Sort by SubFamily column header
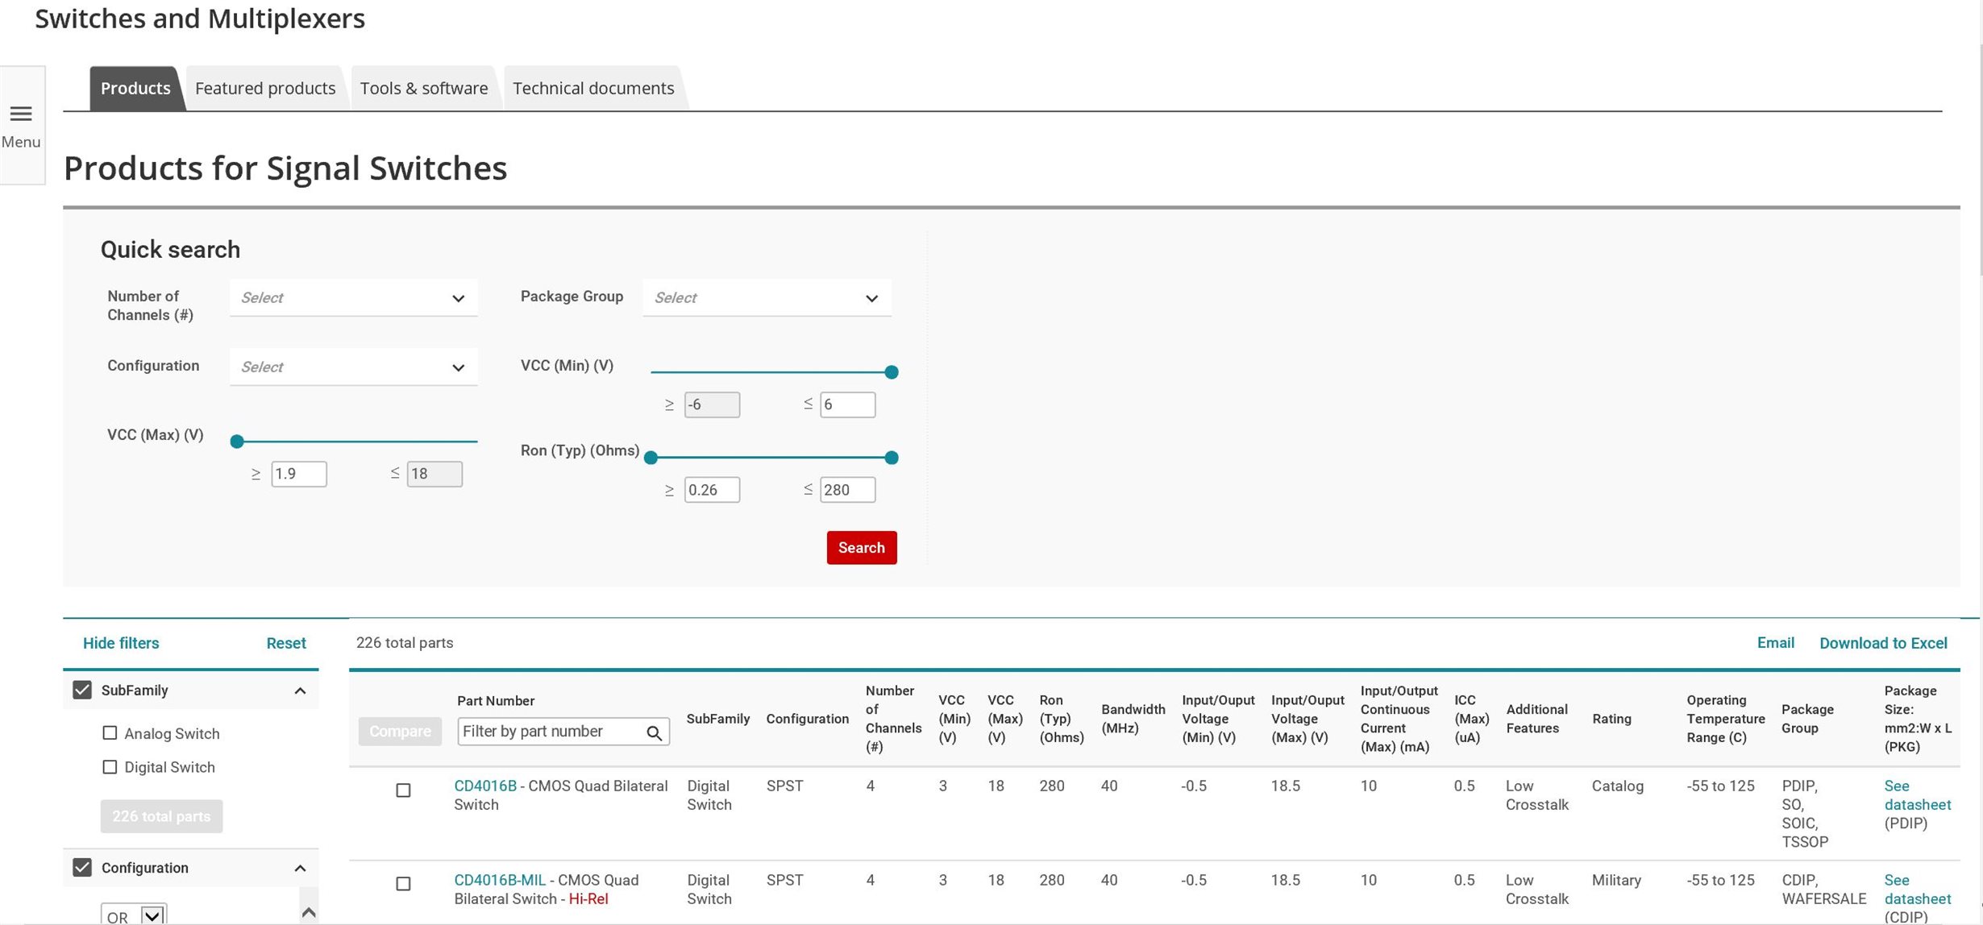1983x925 pixels. (x=718, y=719)
